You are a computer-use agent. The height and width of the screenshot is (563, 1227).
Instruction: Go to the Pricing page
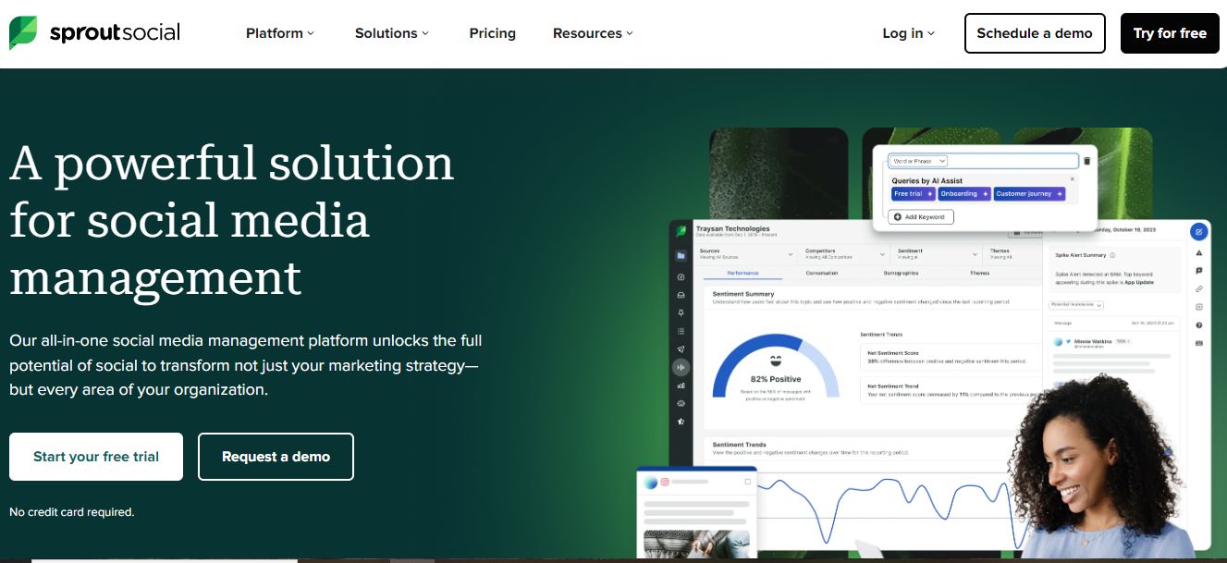click(492, 33)
